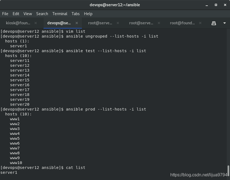This screenshot has width=230, height=180.
Task: Click the www4 output line
Action: point(15,134)
